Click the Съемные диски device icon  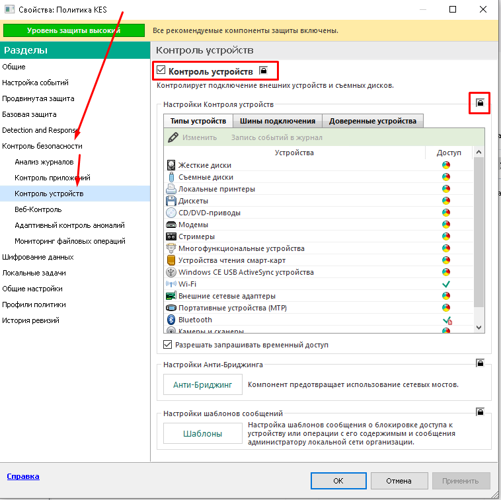pyautogui.click(x=171, y=177)
